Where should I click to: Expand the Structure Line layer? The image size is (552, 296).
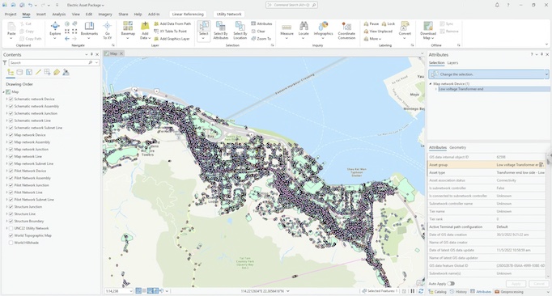6,214
